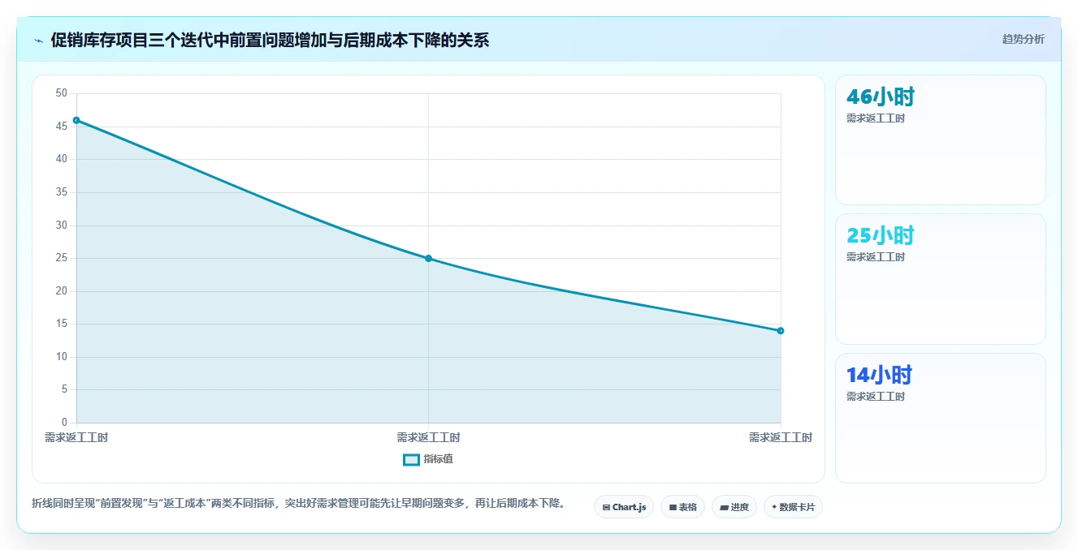Click the 趋势分析 tag in the header

(x=1023, y=40)
